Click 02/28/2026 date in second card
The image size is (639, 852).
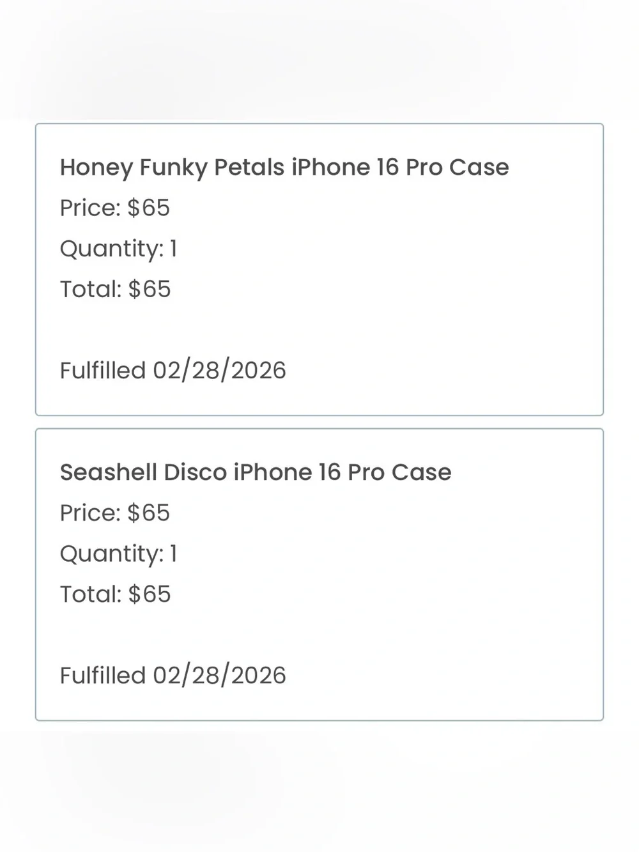point(219,676)
